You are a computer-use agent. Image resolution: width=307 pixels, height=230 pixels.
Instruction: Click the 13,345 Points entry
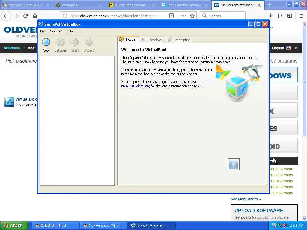pos(281,181)
